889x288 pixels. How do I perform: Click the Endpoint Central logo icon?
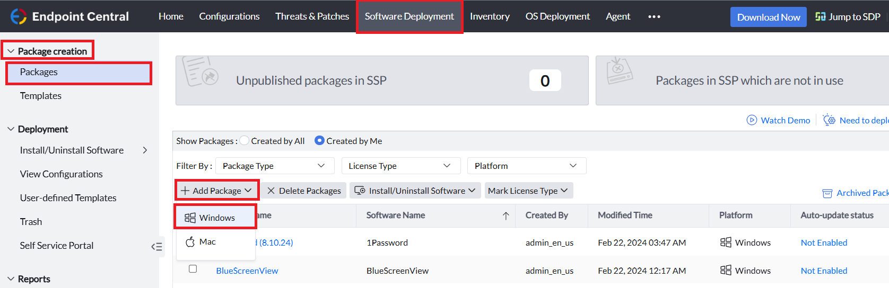(x=19, y=16)
